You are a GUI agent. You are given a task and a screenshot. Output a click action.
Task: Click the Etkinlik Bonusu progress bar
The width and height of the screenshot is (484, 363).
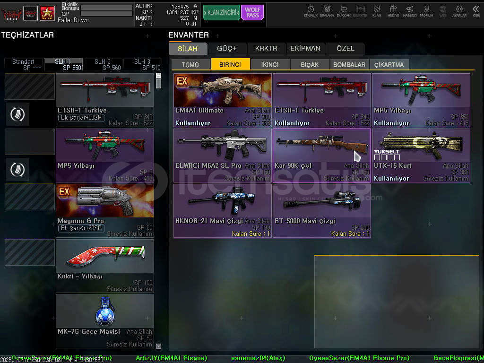(106, 8)
